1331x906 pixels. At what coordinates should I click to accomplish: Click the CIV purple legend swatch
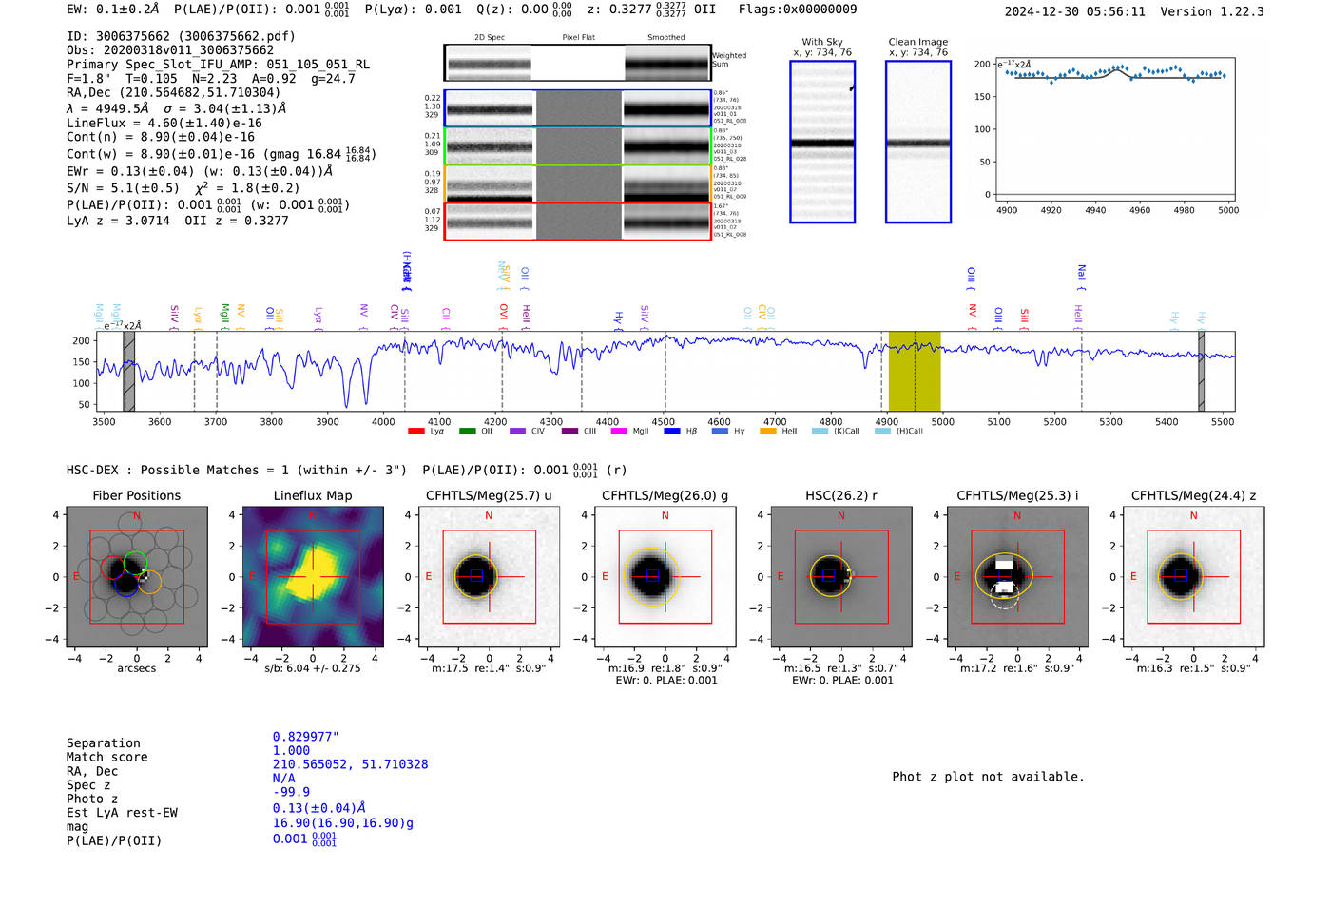(x=517, y=431)
